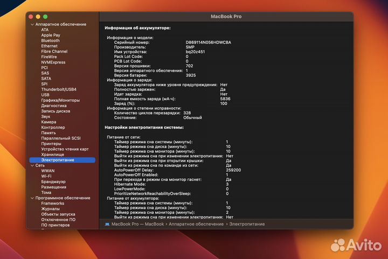Viewport: 388px width, 259px height.
Task: Click the MacBook icon in path bar
Action: [x=107, y=224]
